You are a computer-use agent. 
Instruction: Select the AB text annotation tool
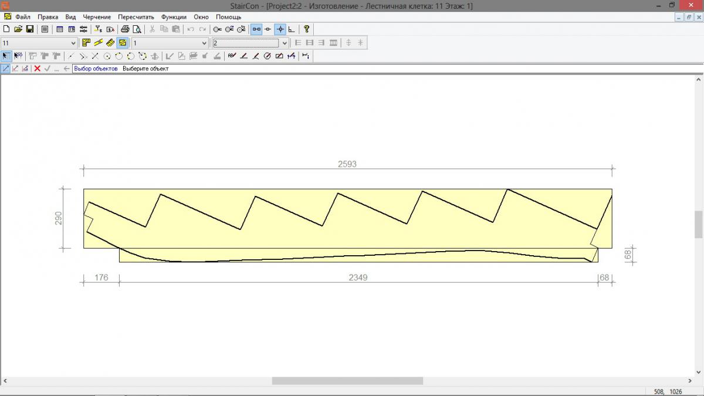(232, 56)
